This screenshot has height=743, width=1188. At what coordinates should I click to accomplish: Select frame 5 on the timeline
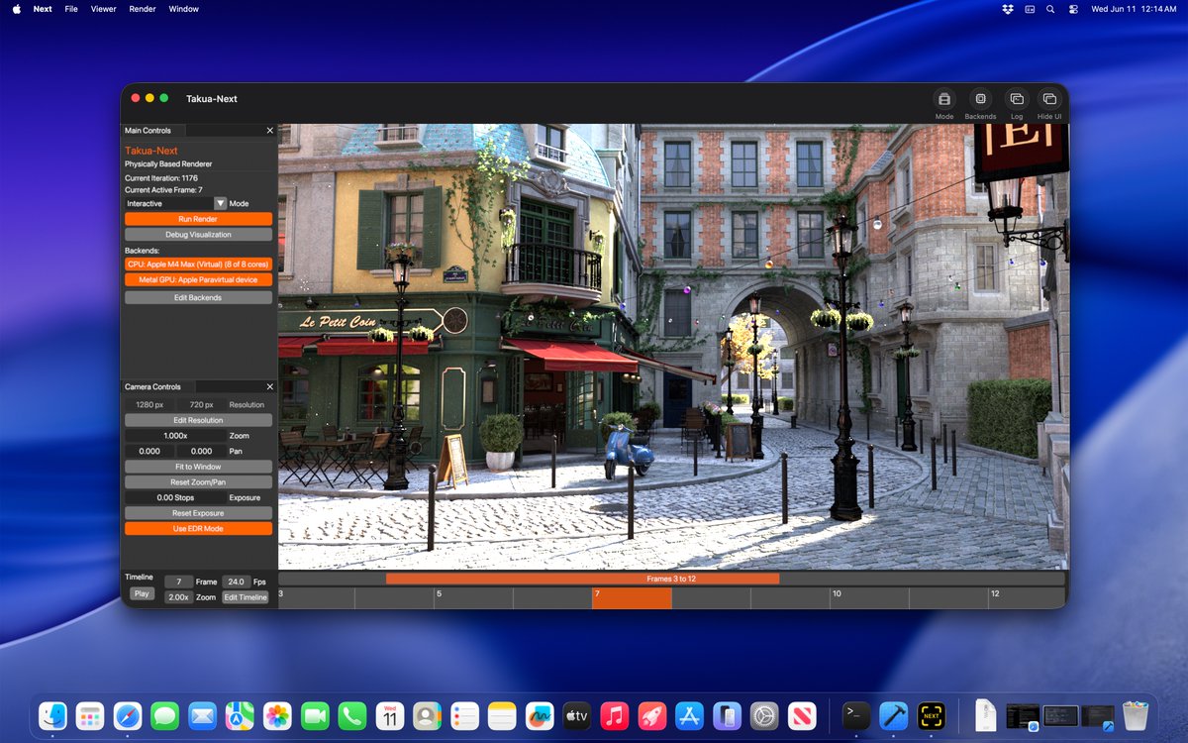(473, 598)
